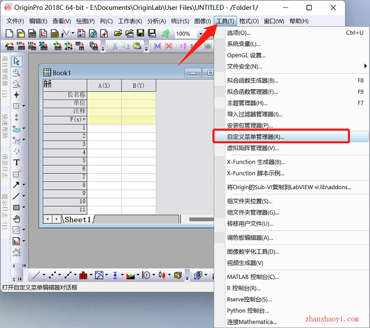Choose 调色板编辑器(A)... from the menu
The image size is (370, 328).
point(292,238)
